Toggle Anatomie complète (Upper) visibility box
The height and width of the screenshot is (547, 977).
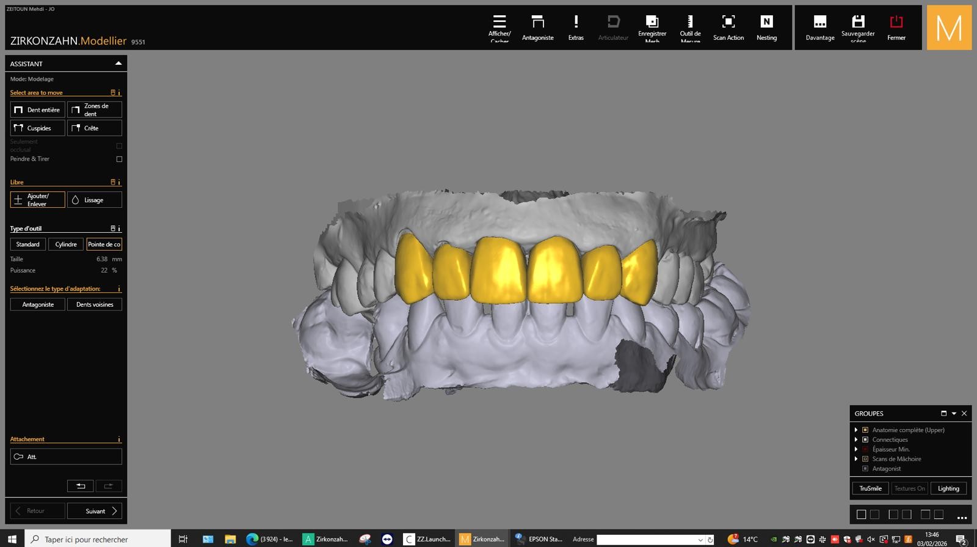coord(865,430)
